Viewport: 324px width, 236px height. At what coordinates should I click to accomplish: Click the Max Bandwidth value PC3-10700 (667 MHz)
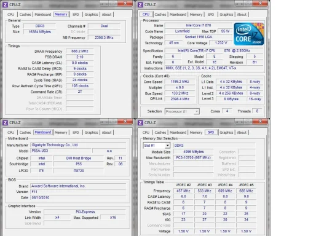pos(194,158)
